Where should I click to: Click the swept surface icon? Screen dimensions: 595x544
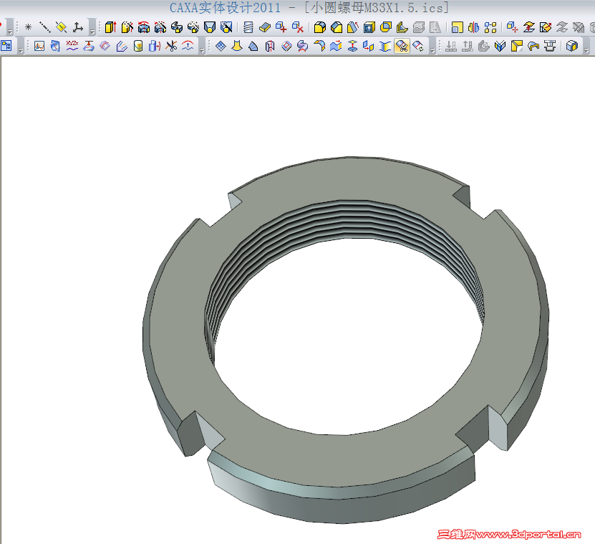[303, 46]
